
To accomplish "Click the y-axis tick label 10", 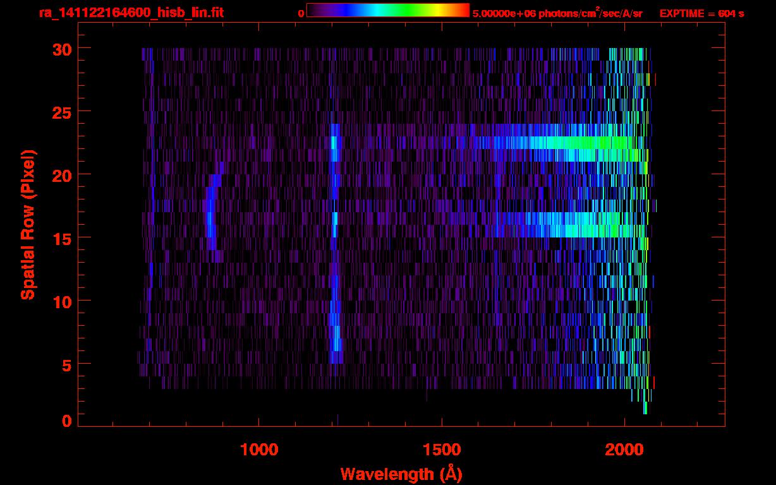I will [x=61, y=301].
